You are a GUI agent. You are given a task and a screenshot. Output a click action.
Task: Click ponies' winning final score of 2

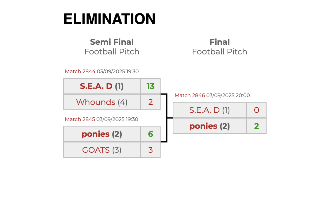point(257,126)
